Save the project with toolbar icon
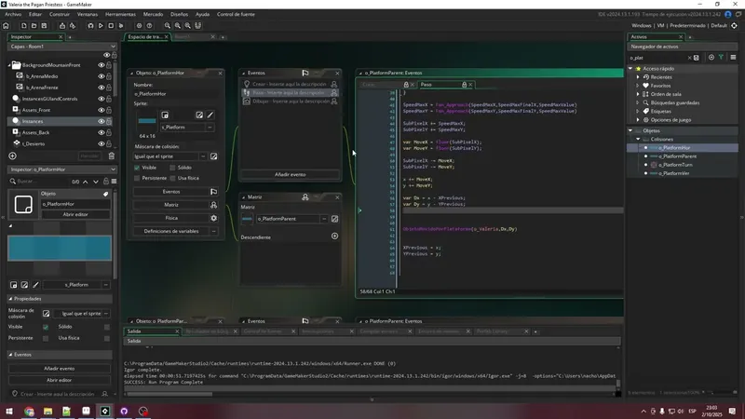This screenshot has height=419, width=745. point(44,26)
